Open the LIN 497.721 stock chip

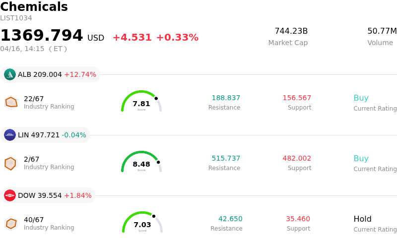point(45,135)
